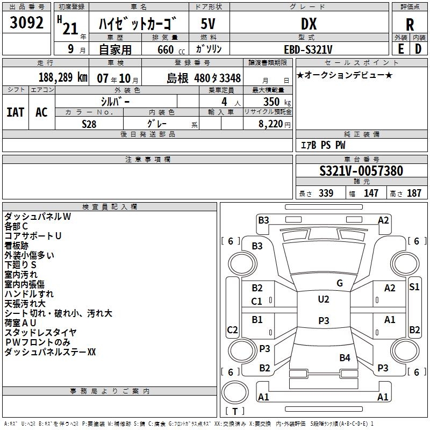This screenshot has height=430, width=430.
Task: Select the door mark B1 on diagram
Action: 257,319
